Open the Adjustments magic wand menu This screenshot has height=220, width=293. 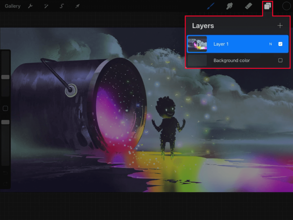pos(46,6)
